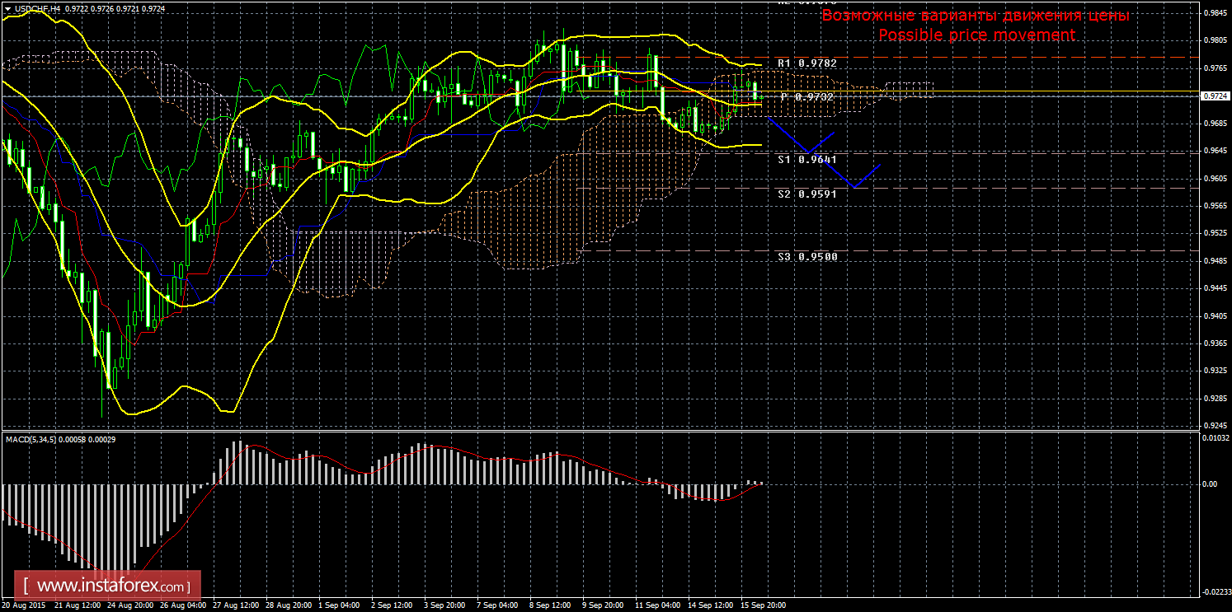Click the 0.01032 MACD scale value
Viewport: 1232px width, 612px height.
click(1215, 437)
